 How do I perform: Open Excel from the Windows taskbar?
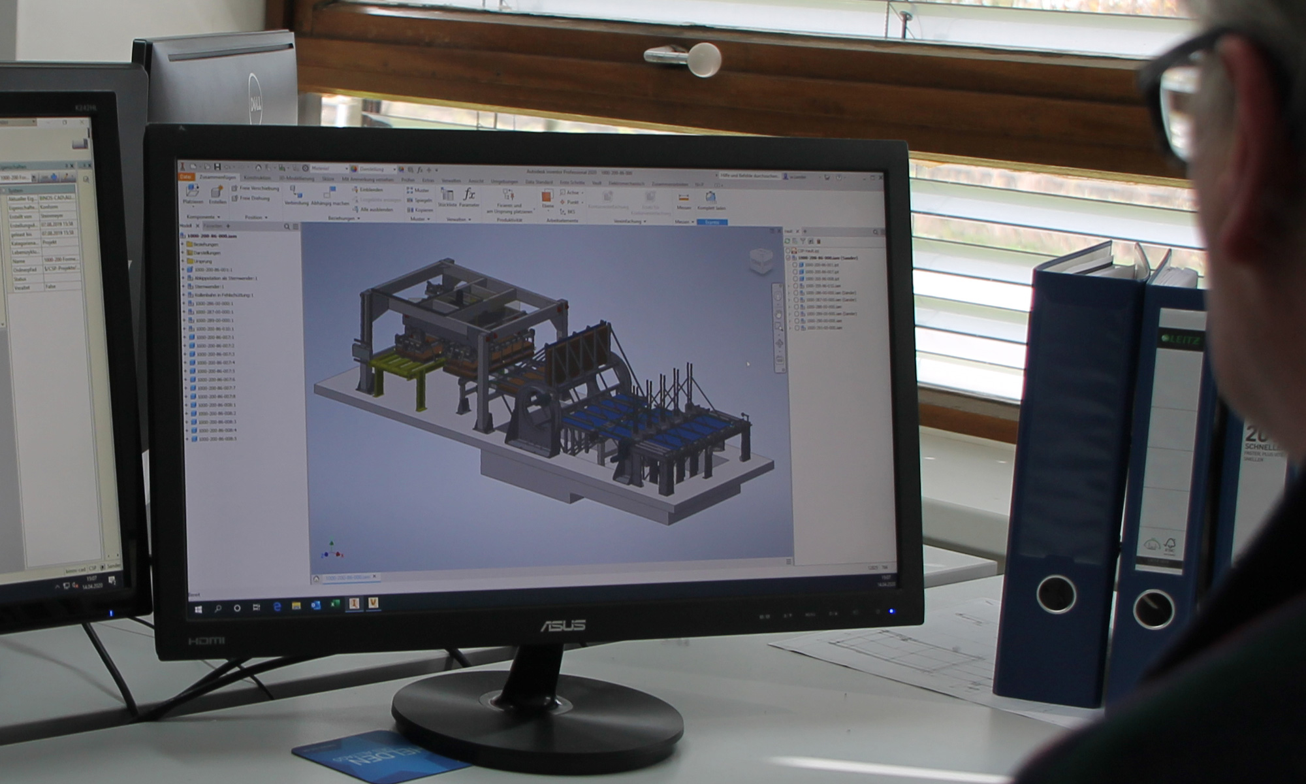coord(335,604)
